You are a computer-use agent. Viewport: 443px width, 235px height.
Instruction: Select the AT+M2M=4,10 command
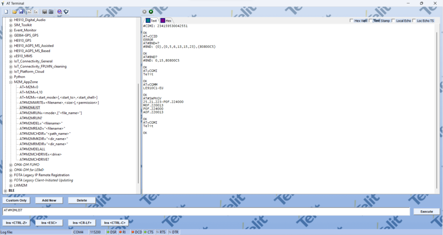pos(31,92)
